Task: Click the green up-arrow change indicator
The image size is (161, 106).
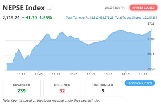Action: pyautogui.click(x=23, y=18)
